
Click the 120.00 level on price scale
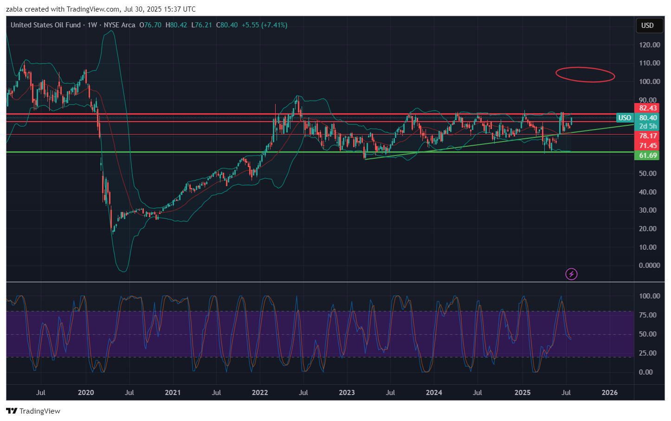pos(649,45)
